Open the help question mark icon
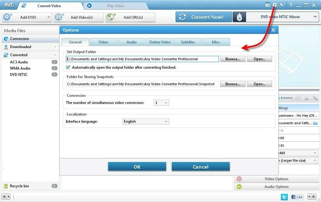The image size is (321, 202). click(291, 5)
